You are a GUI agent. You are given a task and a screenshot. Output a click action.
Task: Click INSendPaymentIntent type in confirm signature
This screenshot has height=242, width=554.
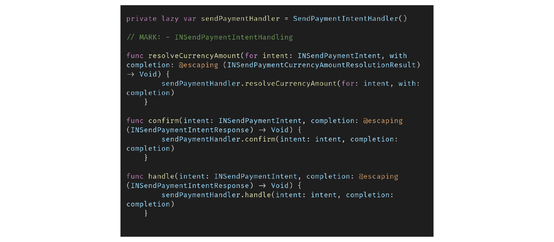click(260, 121)
